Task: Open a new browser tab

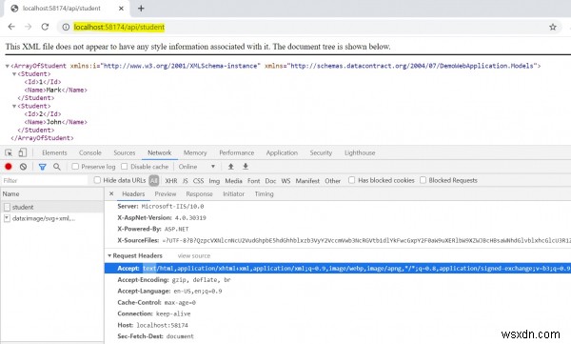Action: click(141, 8)
